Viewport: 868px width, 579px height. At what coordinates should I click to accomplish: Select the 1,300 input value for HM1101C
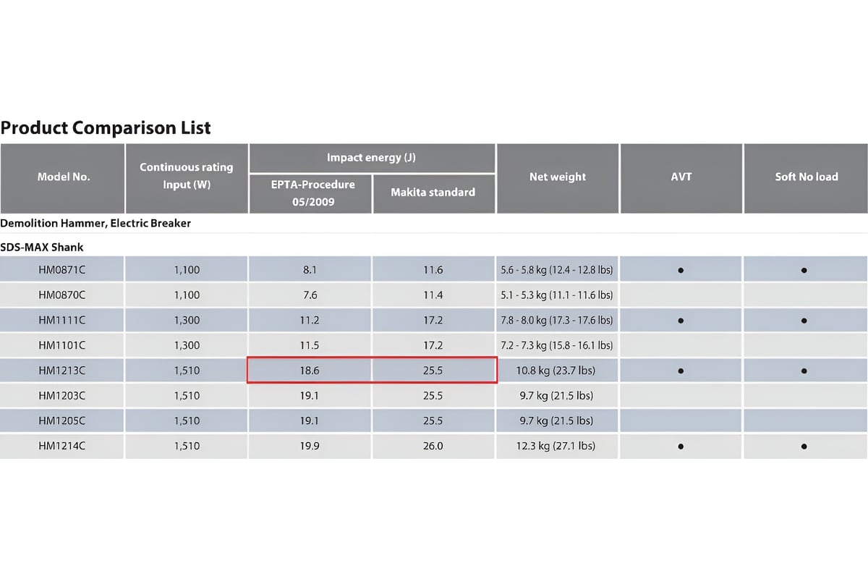[x=187, y=345]
